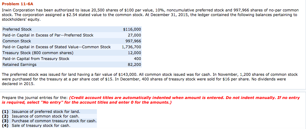
Task: Select Paid-in Capital in Excess of Stated Value row
Action: click(x=72, y=47)
